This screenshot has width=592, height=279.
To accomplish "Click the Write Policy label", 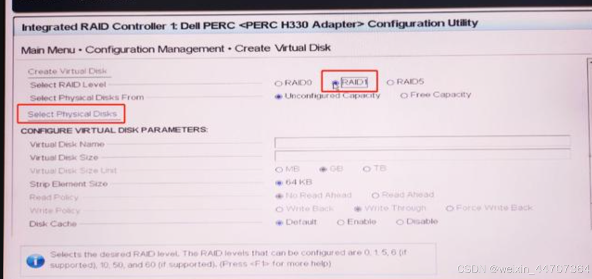I will tap(55, 211).
